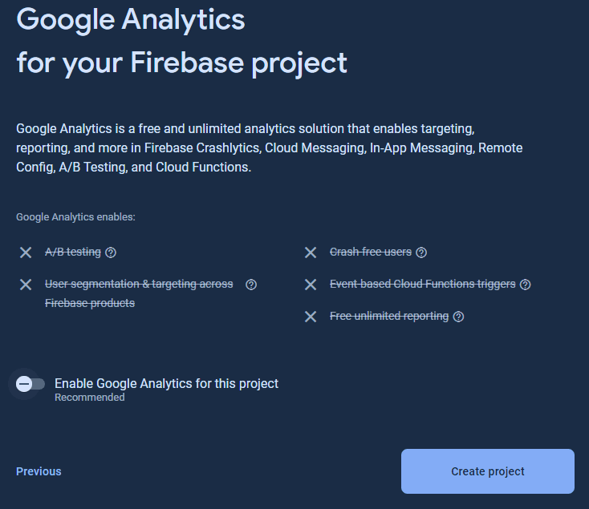Click Event-based Cloud Functions triggers text

[423, 285]
